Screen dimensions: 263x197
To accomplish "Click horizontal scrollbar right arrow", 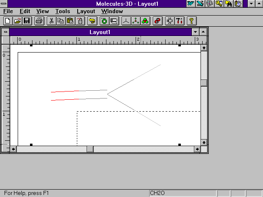I will tap(197, 149).
